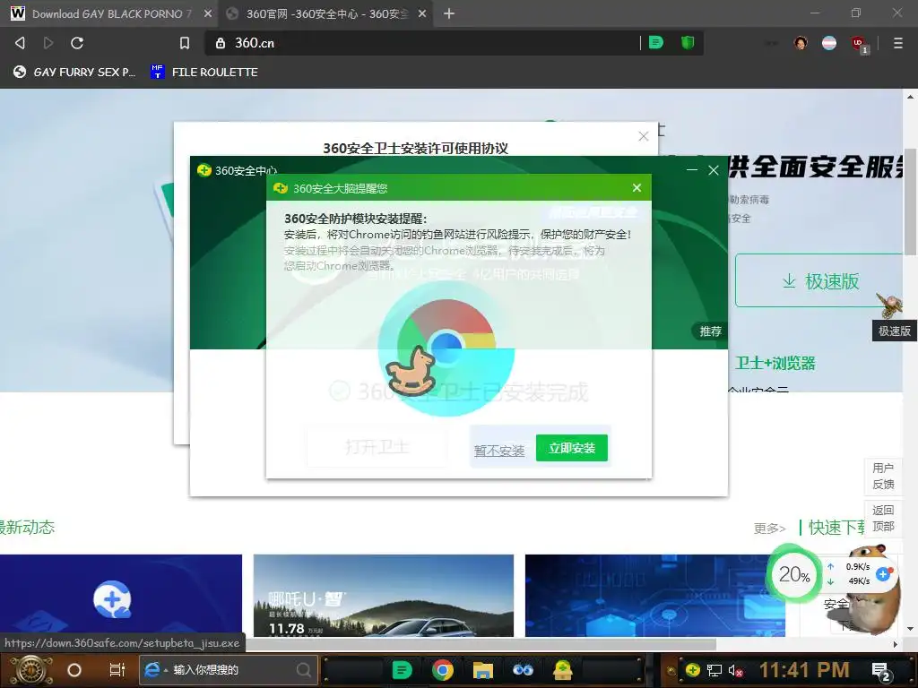Viewport: 918px width, 688px height.
Task: Go back with the browser back arrow
Action: point(20,43)
